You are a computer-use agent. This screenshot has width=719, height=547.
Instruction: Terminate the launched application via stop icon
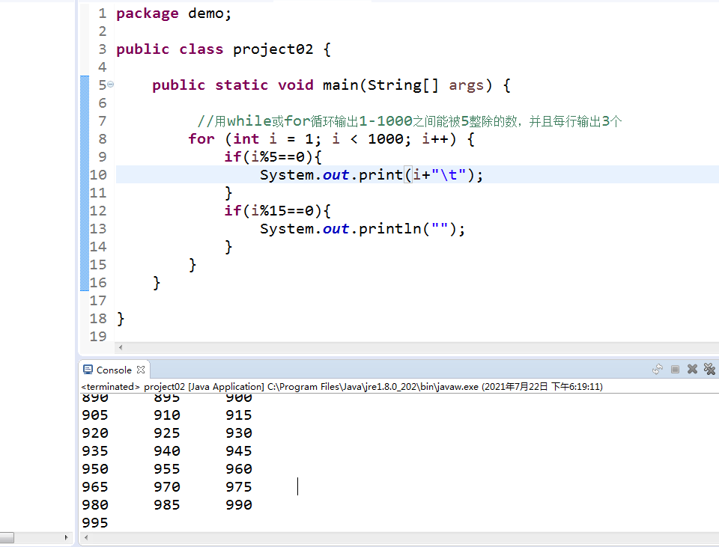675,369
